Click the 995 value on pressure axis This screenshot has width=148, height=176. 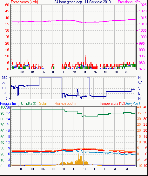point(142,43)
